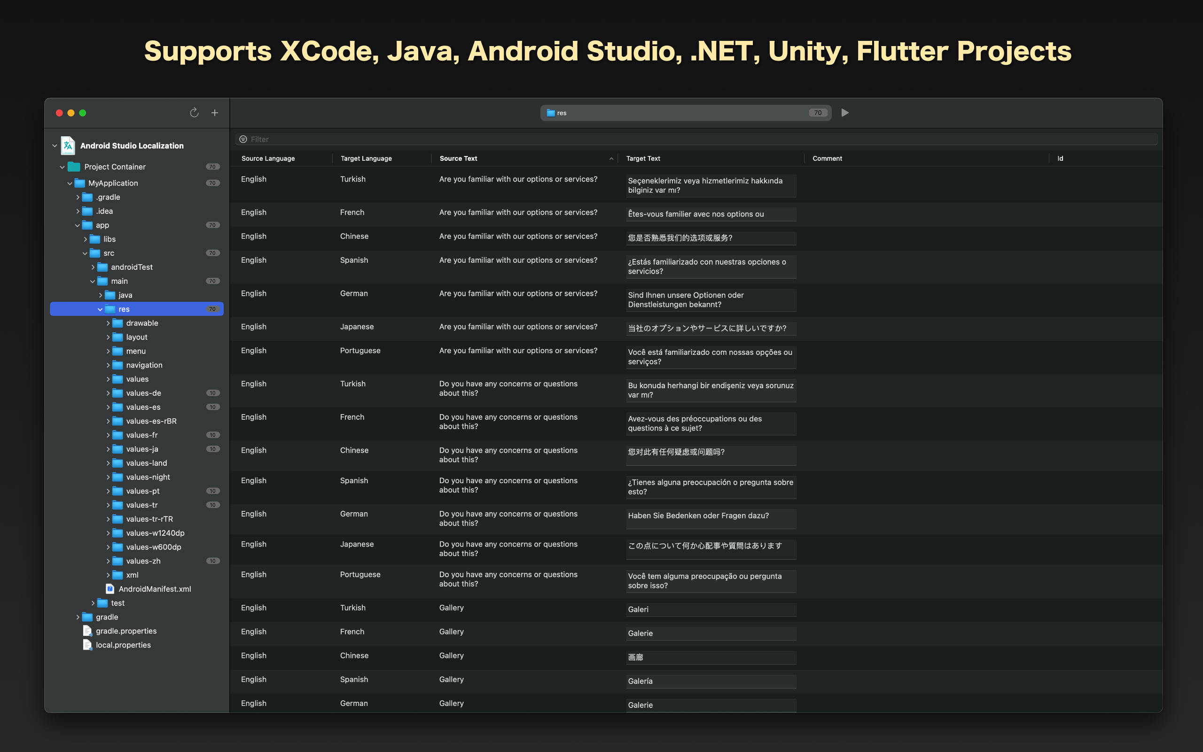1203x752 pixels.
Task: Click the res folder icon in the path bar
Action: coord(551,113)
